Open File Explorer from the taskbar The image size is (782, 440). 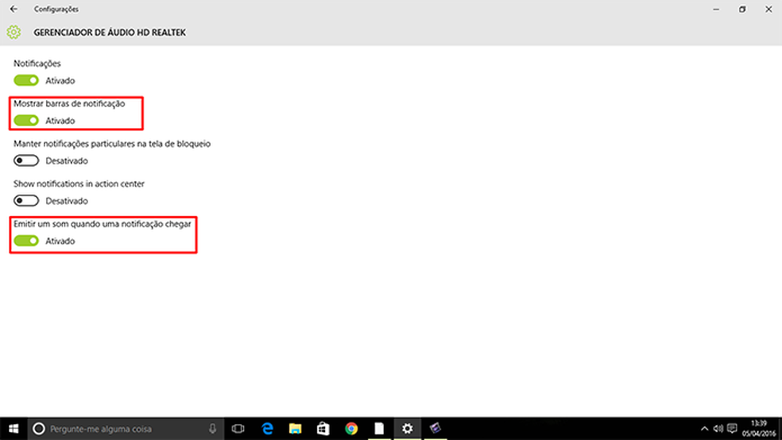[296, 429]
